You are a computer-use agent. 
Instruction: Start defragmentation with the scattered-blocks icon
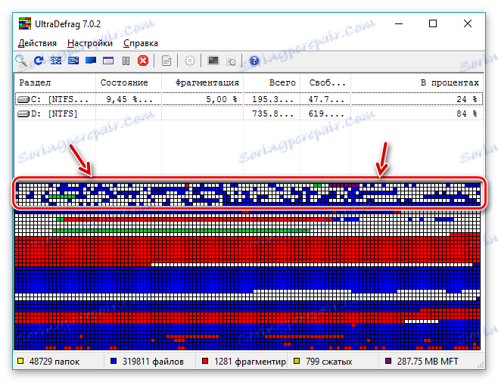point(56,61)
